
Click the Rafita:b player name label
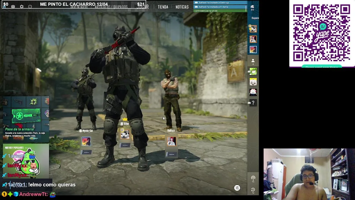pos(171,131)
